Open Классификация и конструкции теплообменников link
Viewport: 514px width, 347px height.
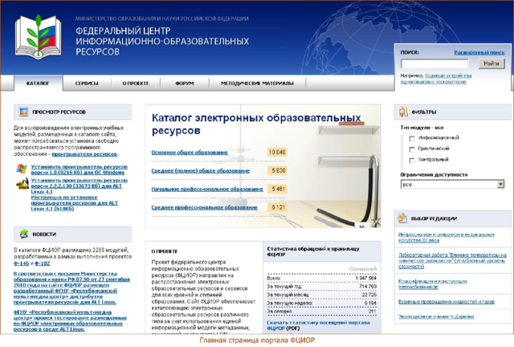[x=432, y=284]
